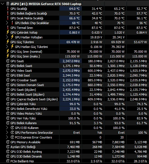Click clock icon of Ayrılan GPU Belleği

coord(8,147)
